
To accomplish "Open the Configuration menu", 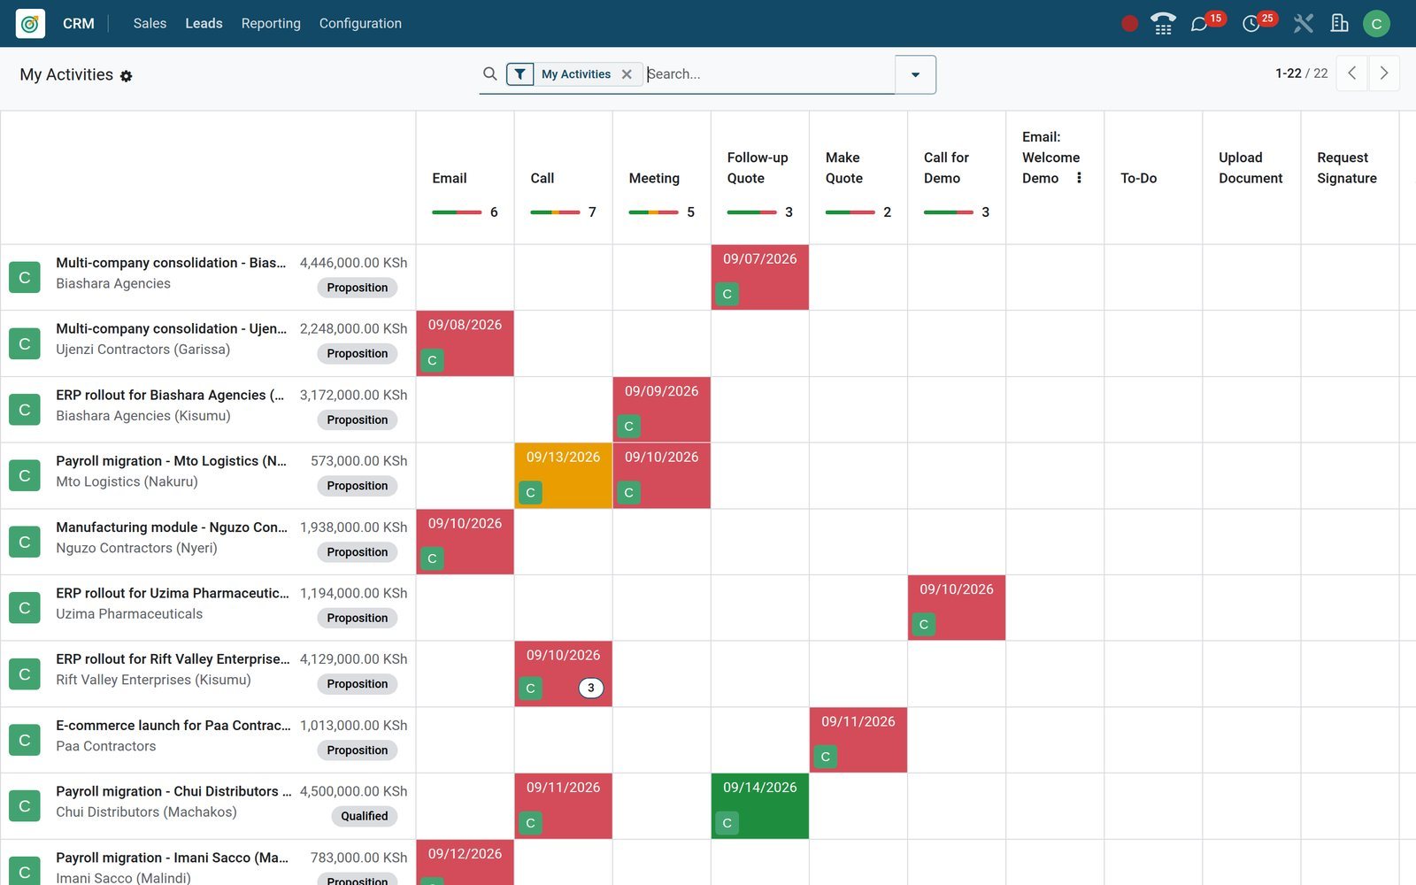I will coord(360,23).
